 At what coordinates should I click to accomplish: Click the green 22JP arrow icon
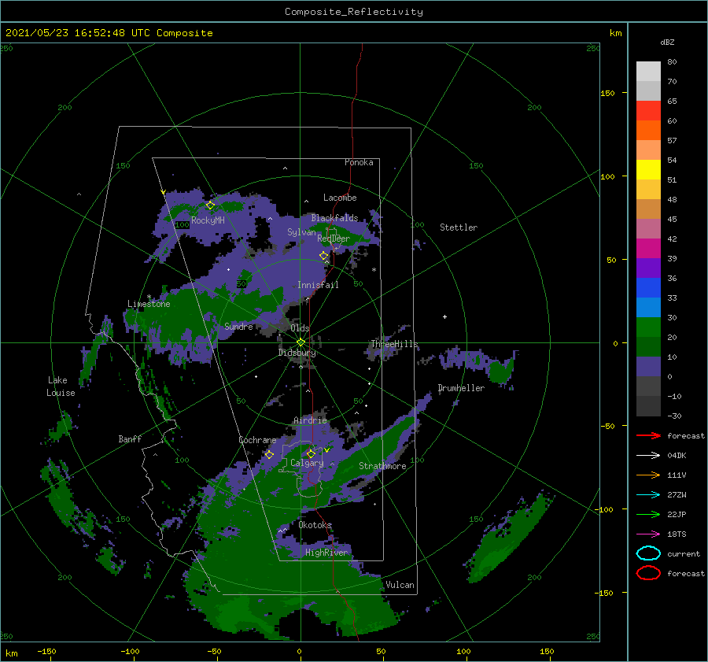point(648,514)
